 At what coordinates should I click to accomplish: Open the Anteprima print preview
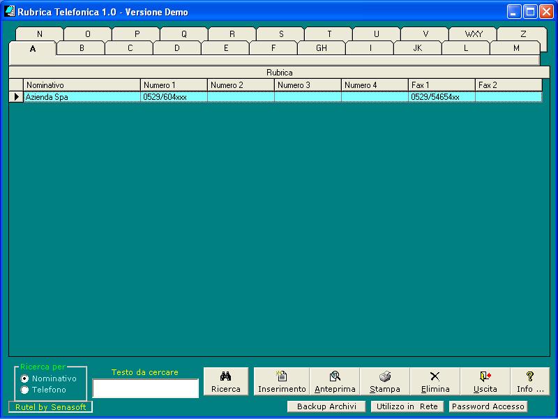point(335,381)
